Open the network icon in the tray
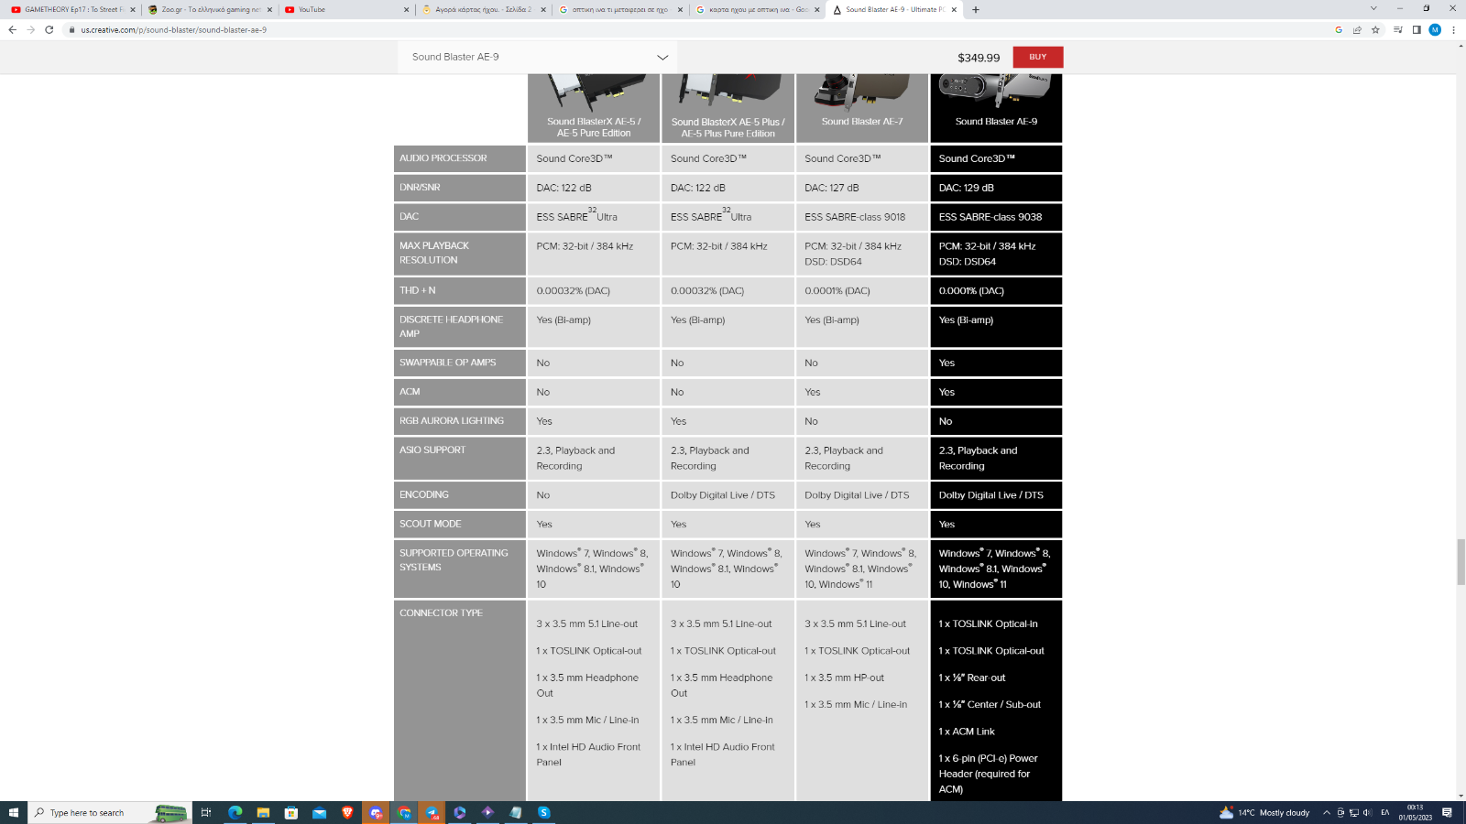Screen dimensions: 1466x824 1354,812
